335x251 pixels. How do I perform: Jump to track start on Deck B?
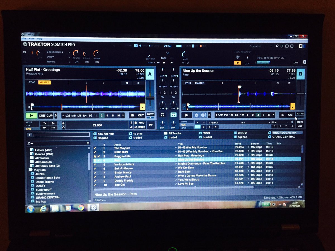(x=184, y=107)
